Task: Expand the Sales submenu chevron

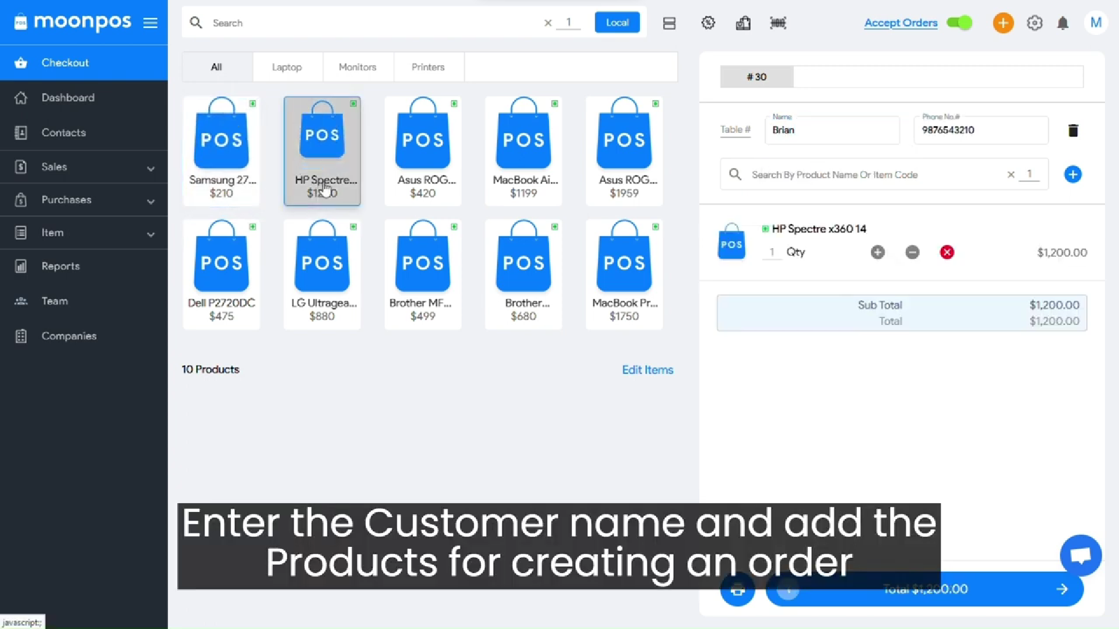Action: pyautogui.click(x=151, y=168)
